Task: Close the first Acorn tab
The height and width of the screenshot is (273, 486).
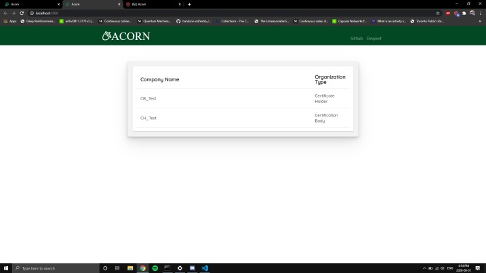Action: 58,4
